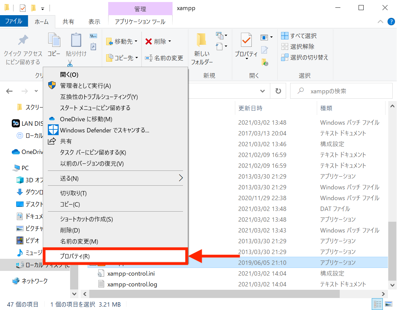Sort by the 更新日時 column header

(276, 108)
